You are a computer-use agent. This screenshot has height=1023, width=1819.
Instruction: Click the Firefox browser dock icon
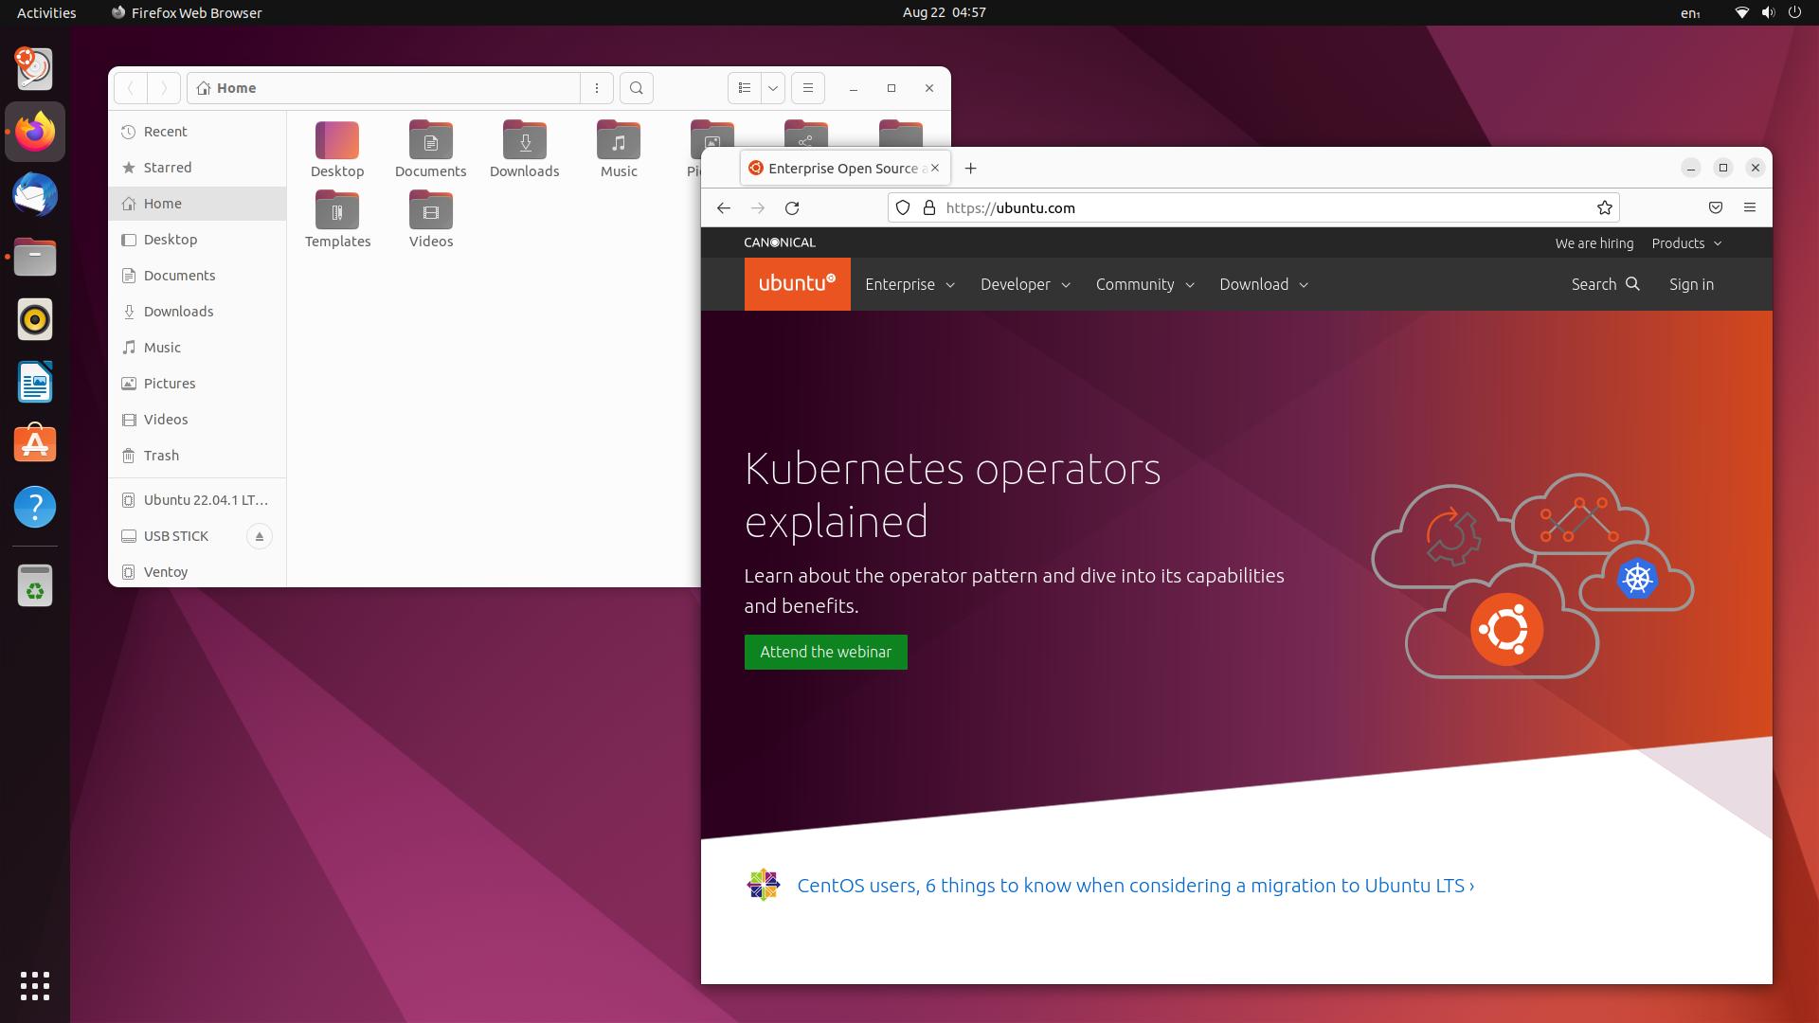pos(32,130)
